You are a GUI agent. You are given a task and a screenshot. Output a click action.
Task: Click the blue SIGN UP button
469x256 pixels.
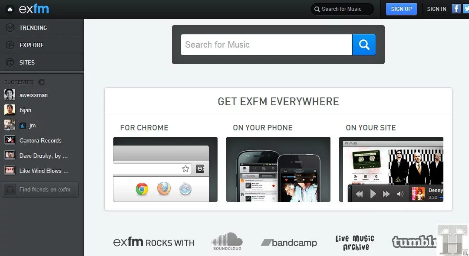[x=401, y=9]
